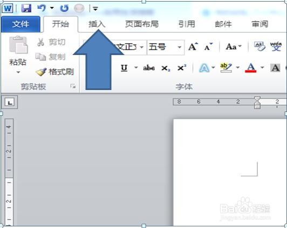
Task: Open the 邮件 (Mailings) tab
Action: point(223,24)
